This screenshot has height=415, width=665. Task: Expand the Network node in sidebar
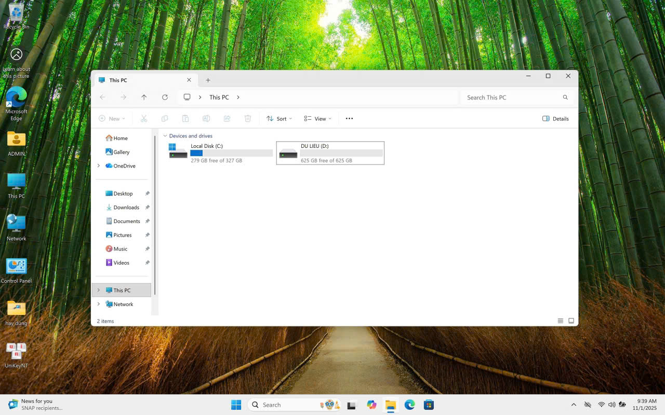[99, 304]
